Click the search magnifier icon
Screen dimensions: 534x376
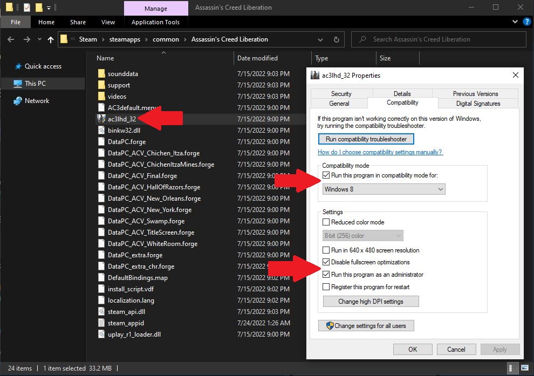[362, 39]
